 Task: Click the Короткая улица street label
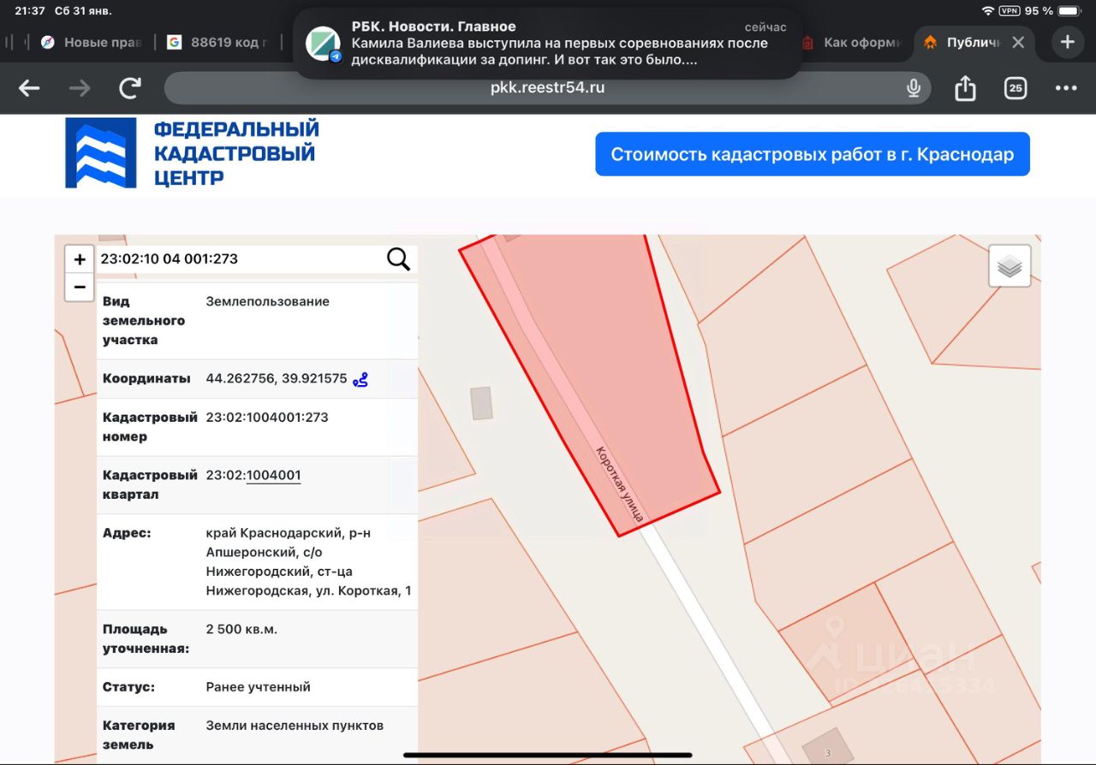tap(619, 484)
